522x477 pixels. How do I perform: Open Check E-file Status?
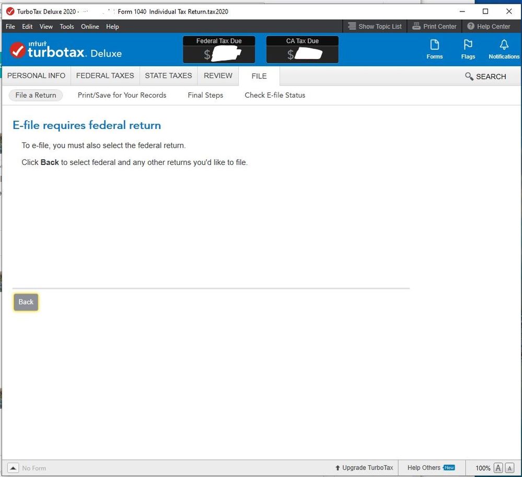(275, 95)
